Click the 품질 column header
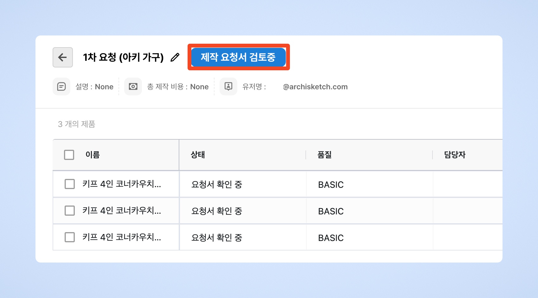Viewport: 538px width, 298px height. coord(324,155)
